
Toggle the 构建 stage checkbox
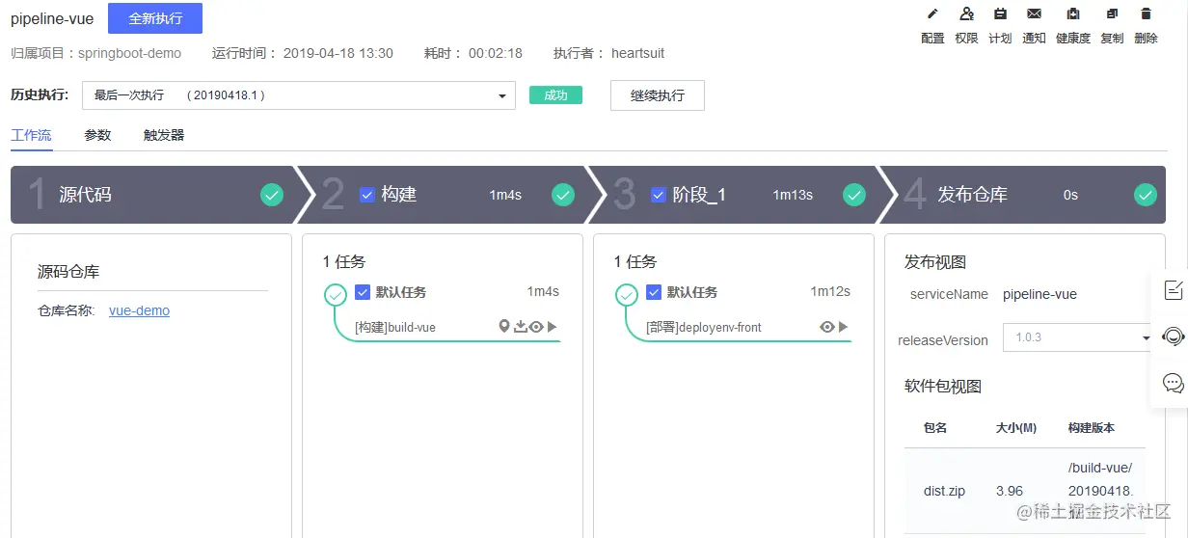[x=366, y=195]
